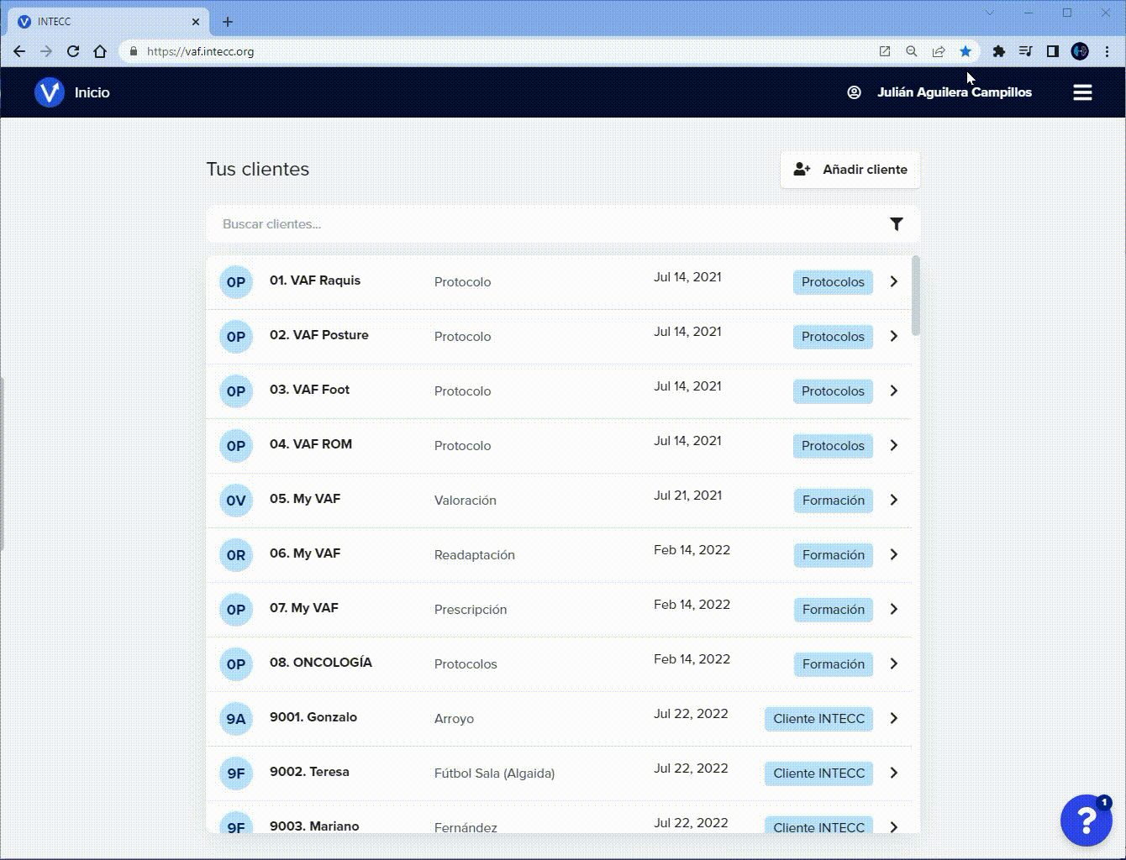Open the media control icon in toolbar
This screenshot has height=860, width=1126.
[1026, 51]
